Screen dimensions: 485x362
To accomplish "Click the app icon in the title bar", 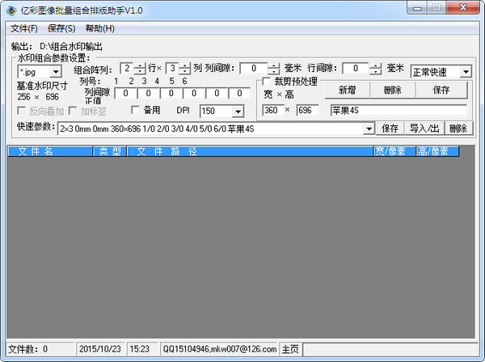I will 9,8.
